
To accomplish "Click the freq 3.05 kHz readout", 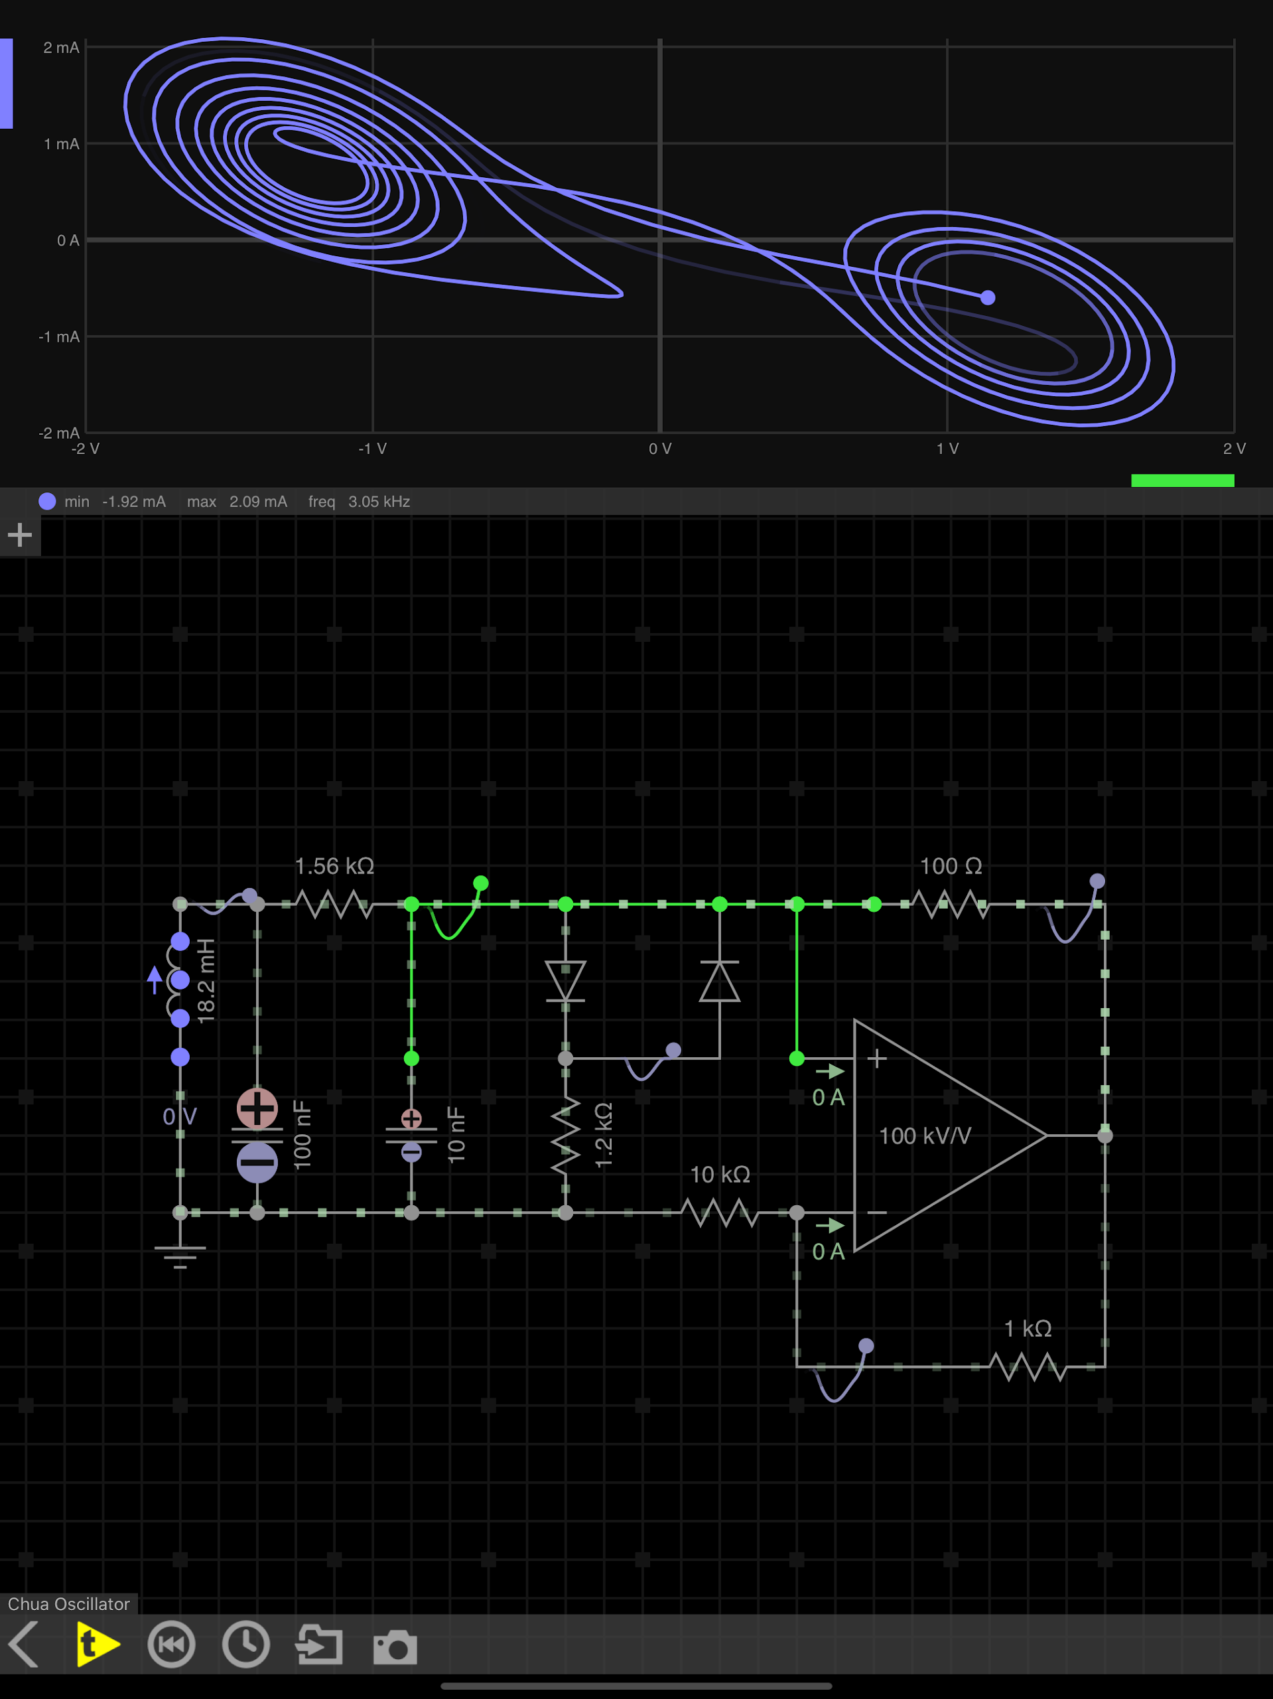I will click(x=359, y=501).
